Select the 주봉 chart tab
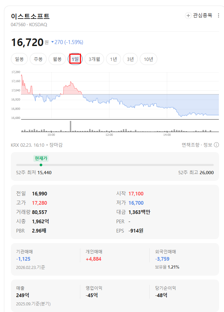Viewport: 224px width, 312px height. click(x=38, y=59)
